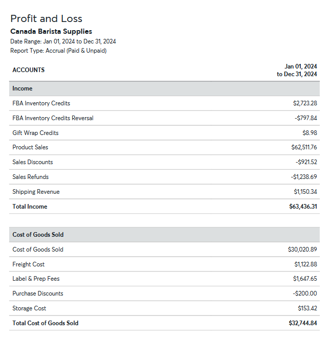The image size is (329, 339).
Task: Click the Shipping Revenue row
Action: 36,192
